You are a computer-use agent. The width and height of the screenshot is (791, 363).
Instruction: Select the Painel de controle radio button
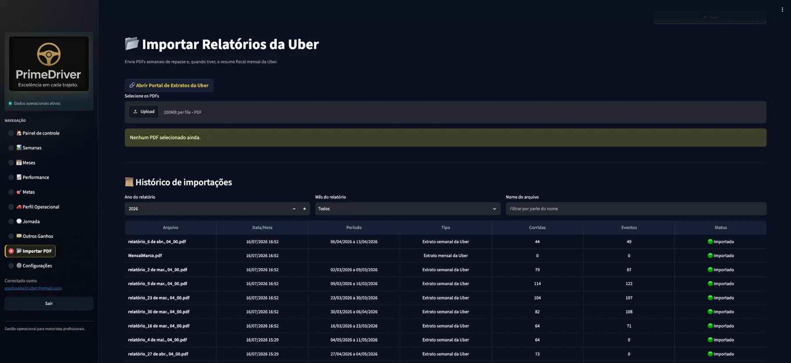coord(11,133)
